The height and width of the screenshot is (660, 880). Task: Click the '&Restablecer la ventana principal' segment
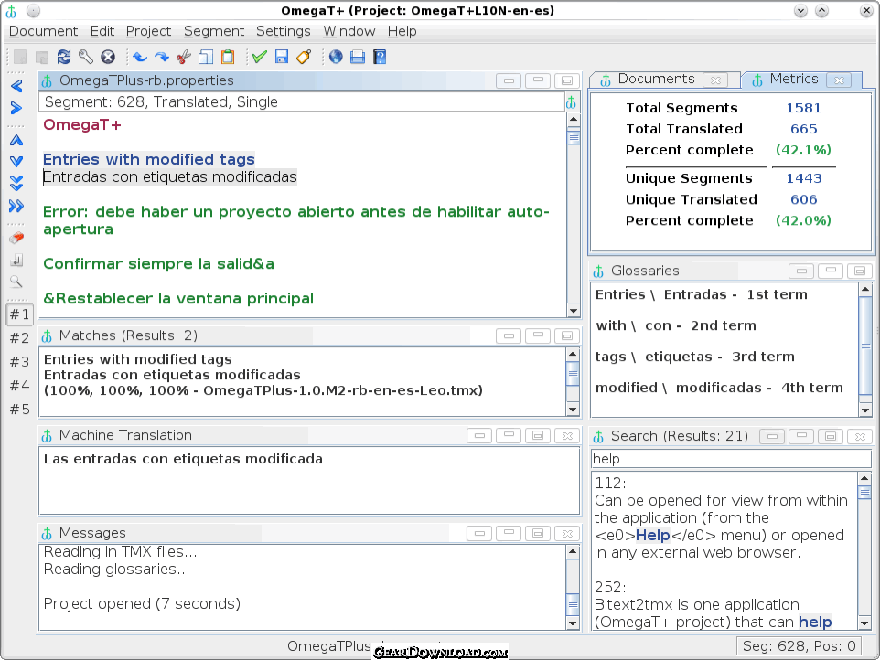[178, 298]
